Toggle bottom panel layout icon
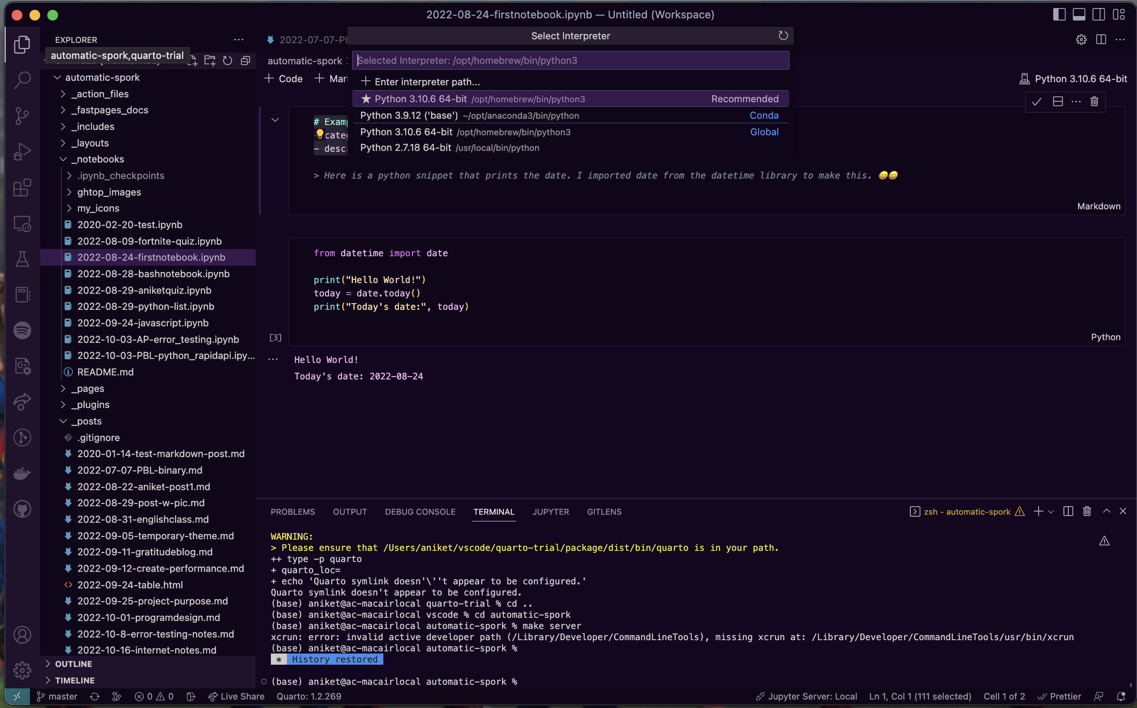The width and height of the screenshot is (1137, 708). [x=1079, y=15]
